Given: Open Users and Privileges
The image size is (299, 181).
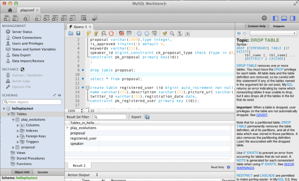Looking at the screenshot, I should [28, 43].
